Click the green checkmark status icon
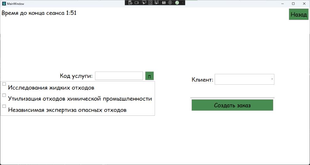 coord(177,3)
